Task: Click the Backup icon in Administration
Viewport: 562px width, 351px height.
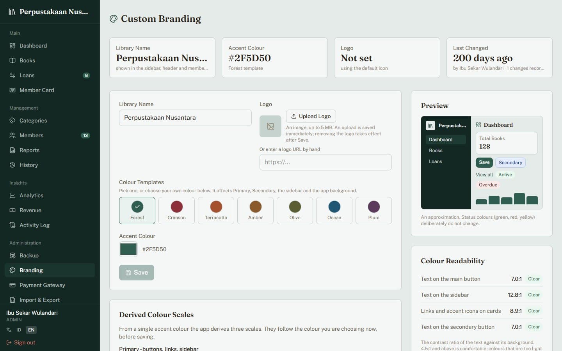Action: click(x=12, y=255)
